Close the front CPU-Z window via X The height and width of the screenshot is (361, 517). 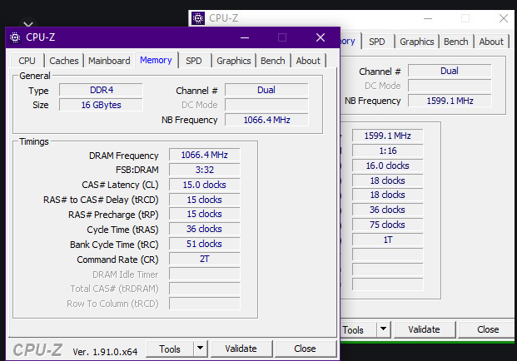(321, 37)
